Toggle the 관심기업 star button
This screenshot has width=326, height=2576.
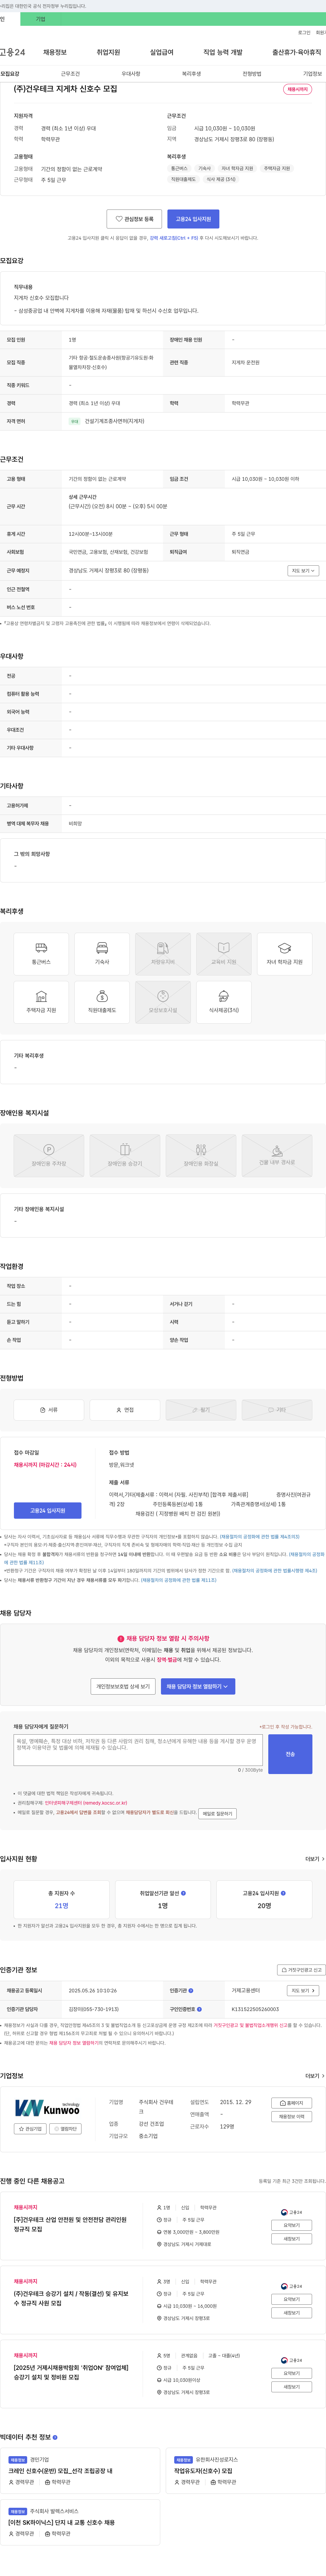point(30,2129)
